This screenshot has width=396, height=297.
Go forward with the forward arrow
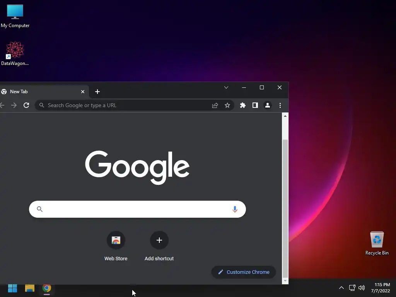click(x=14, y=105)
